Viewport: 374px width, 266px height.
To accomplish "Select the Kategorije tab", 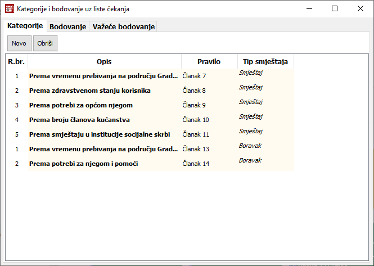I will pos(25,26).
